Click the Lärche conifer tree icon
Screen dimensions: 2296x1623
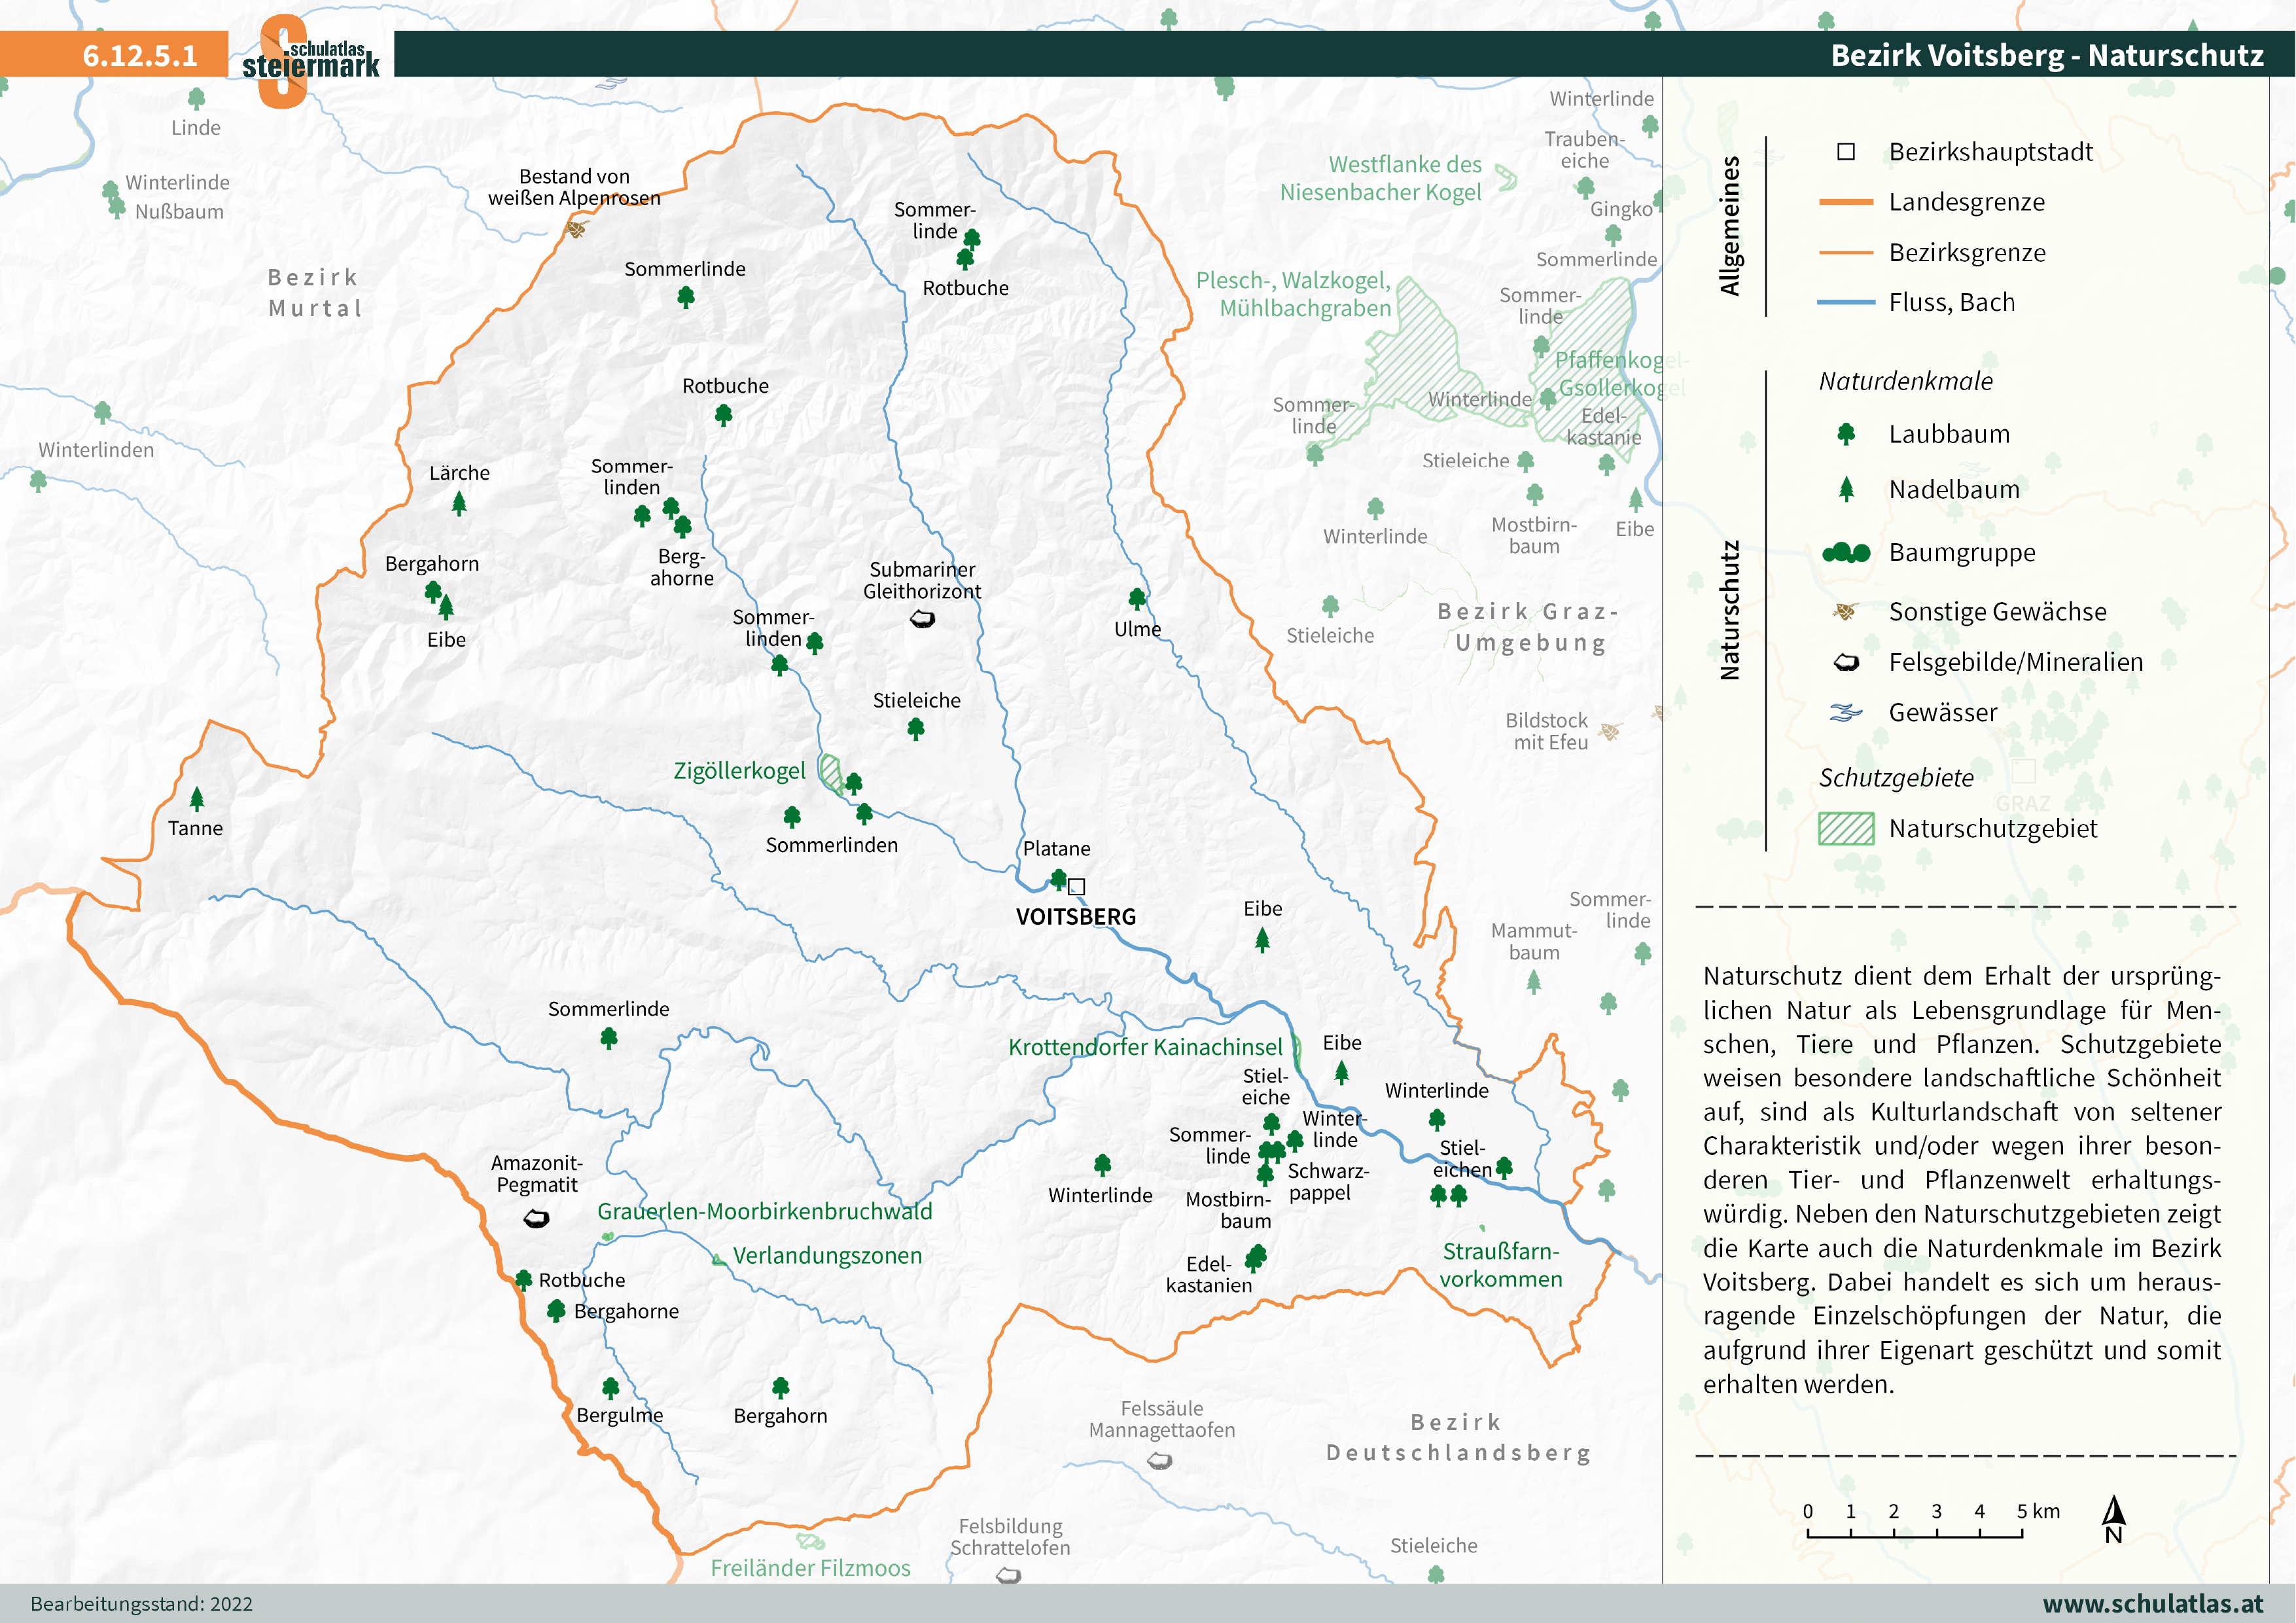459,503
